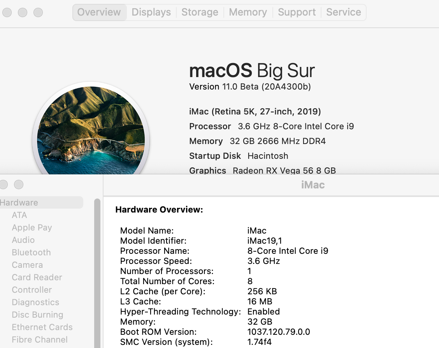Click the 8-Core Intel Core i9 processor name

288,251
